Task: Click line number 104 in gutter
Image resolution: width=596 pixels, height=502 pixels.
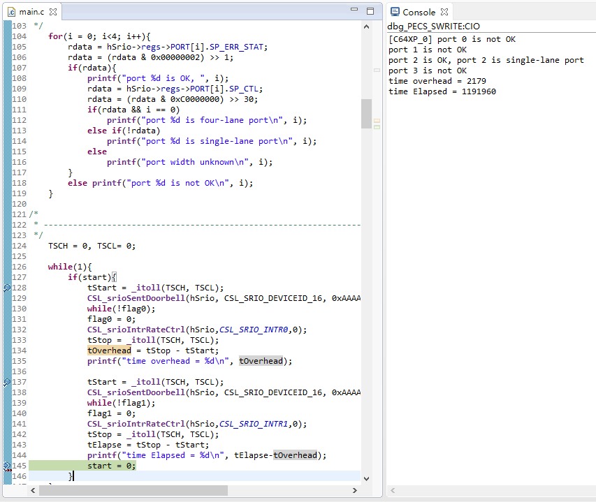Action: coord(19,36)
